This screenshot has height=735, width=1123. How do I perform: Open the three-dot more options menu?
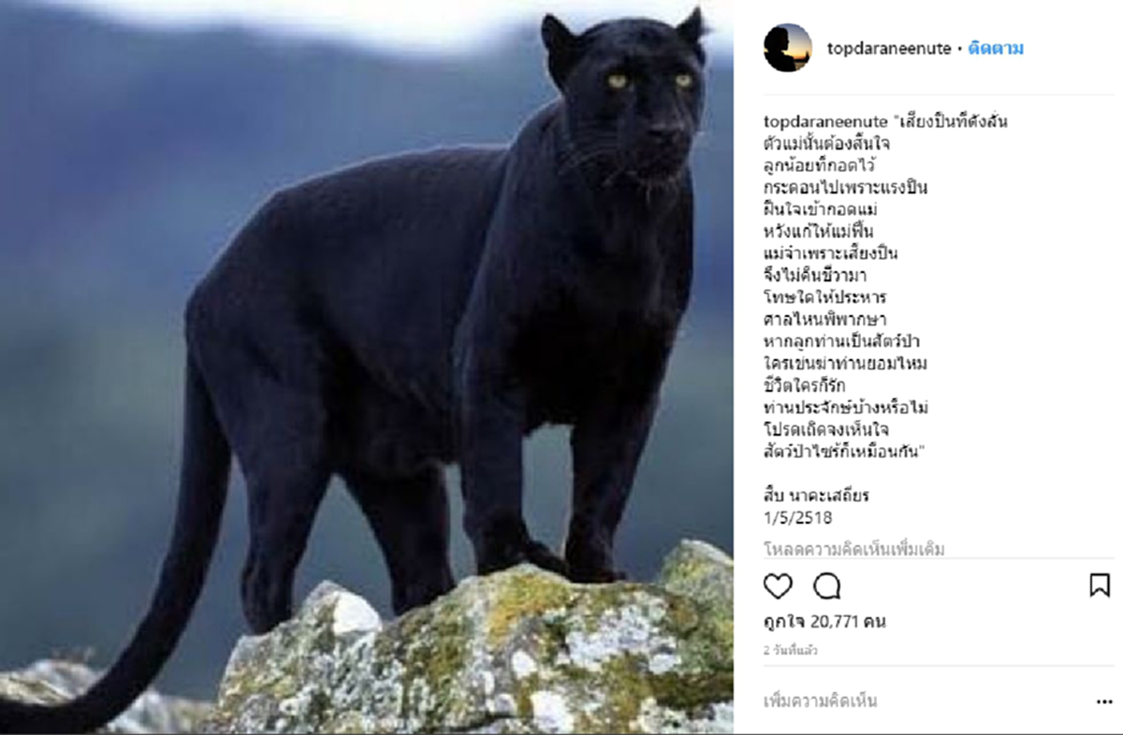pos(1104,701)
